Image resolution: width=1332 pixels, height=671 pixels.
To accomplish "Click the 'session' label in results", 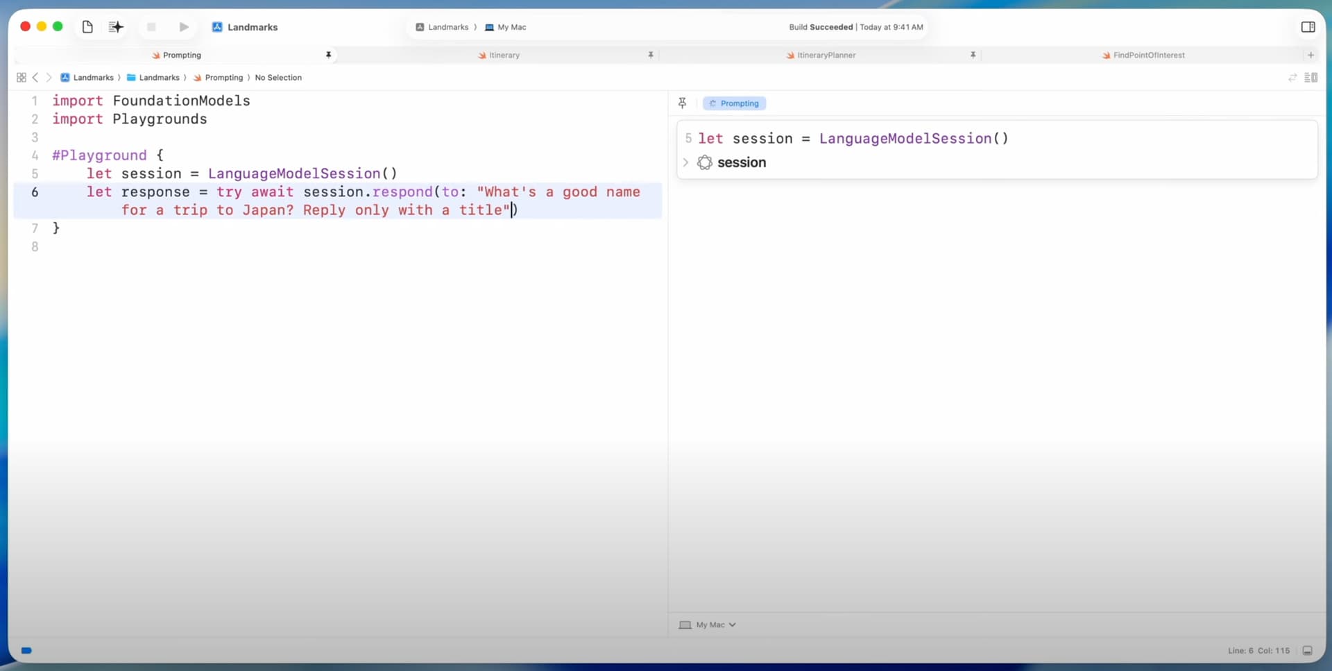I will coord(742,162).
